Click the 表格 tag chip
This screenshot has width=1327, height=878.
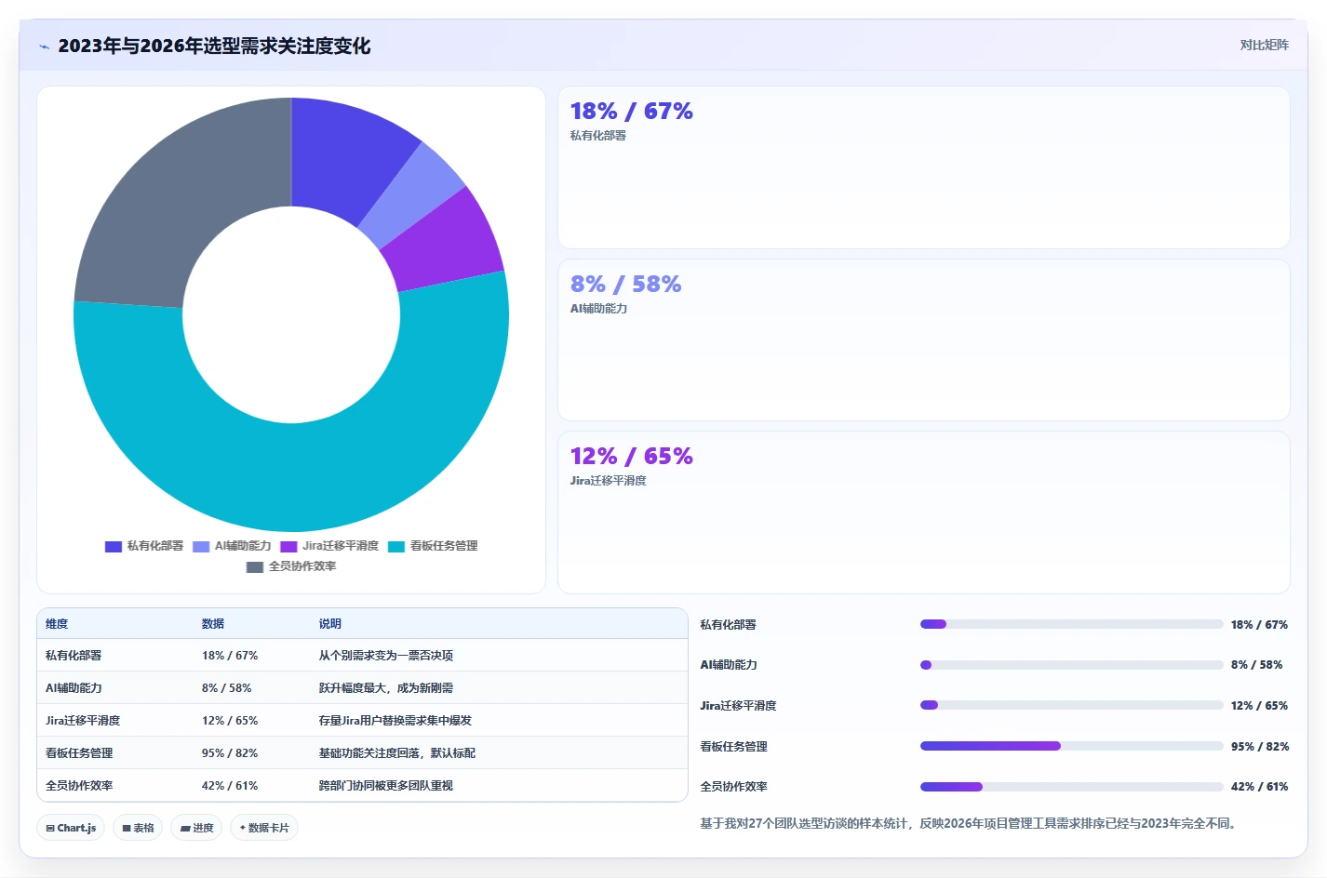pos(138,828)
